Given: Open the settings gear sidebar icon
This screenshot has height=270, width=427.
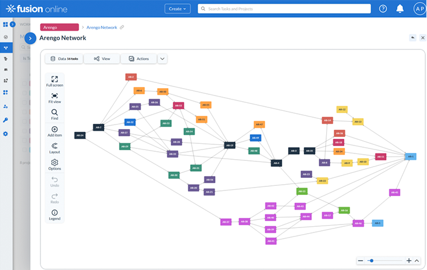Looking at the screenshot, I should tap(6, 134).
